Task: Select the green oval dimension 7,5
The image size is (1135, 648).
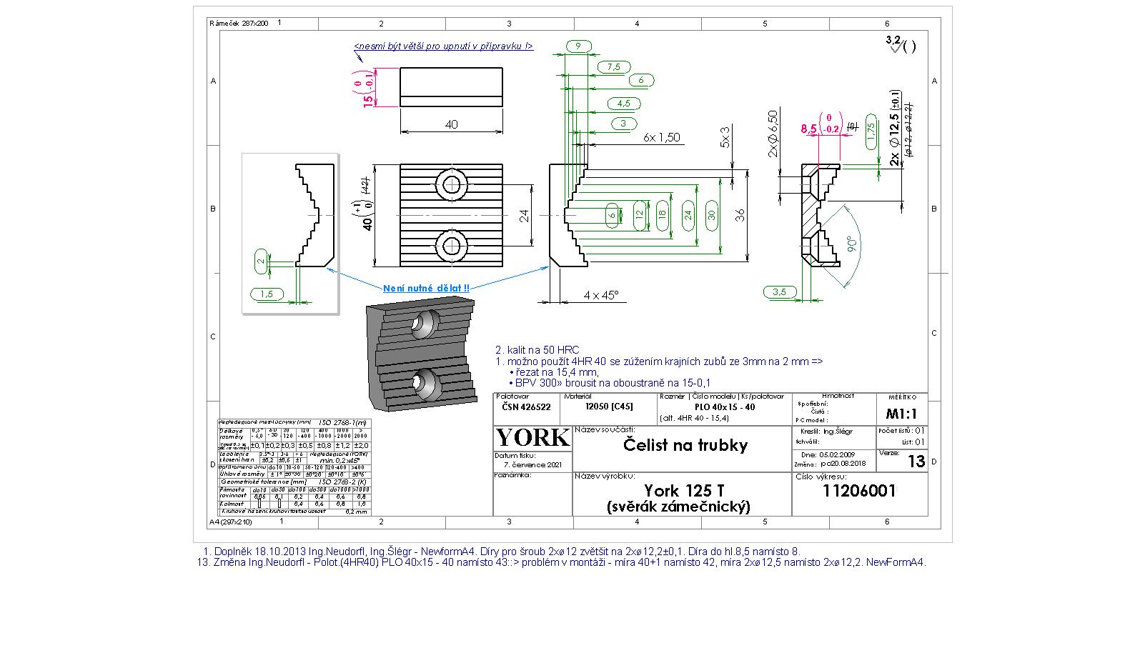Action: point(613,67)
